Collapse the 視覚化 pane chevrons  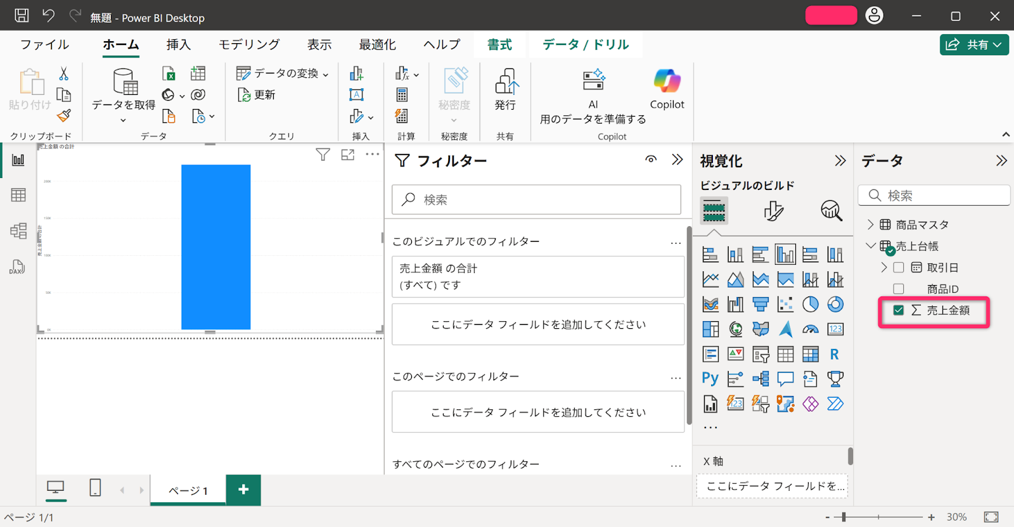click(x=840, y=161)
